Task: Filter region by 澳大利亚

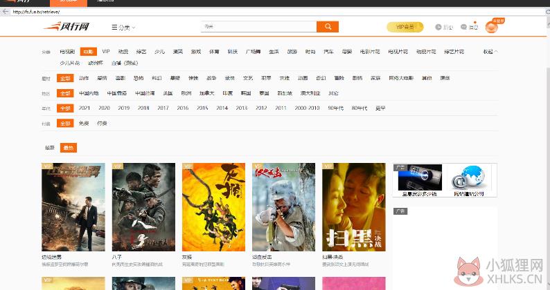Action: tap(310, 93)
